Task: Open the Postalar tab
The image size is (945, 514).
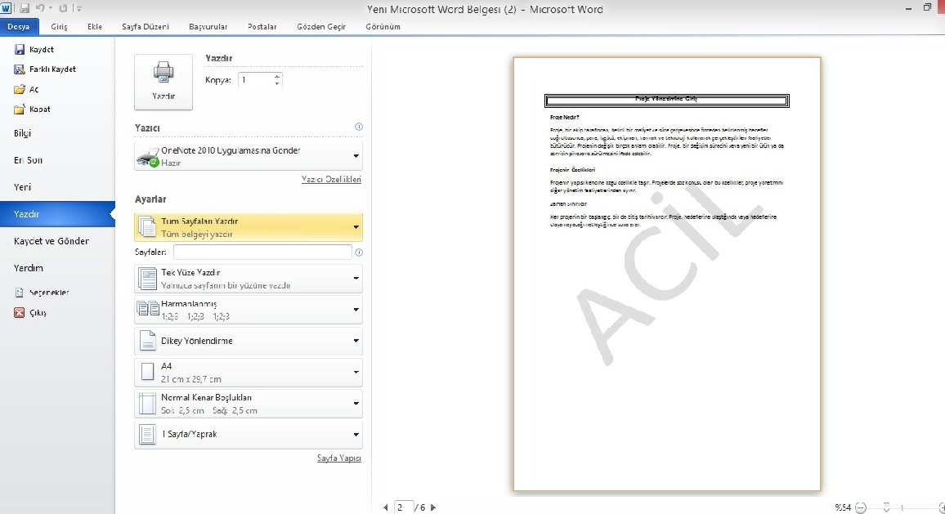Action: [x=262, y=26]
